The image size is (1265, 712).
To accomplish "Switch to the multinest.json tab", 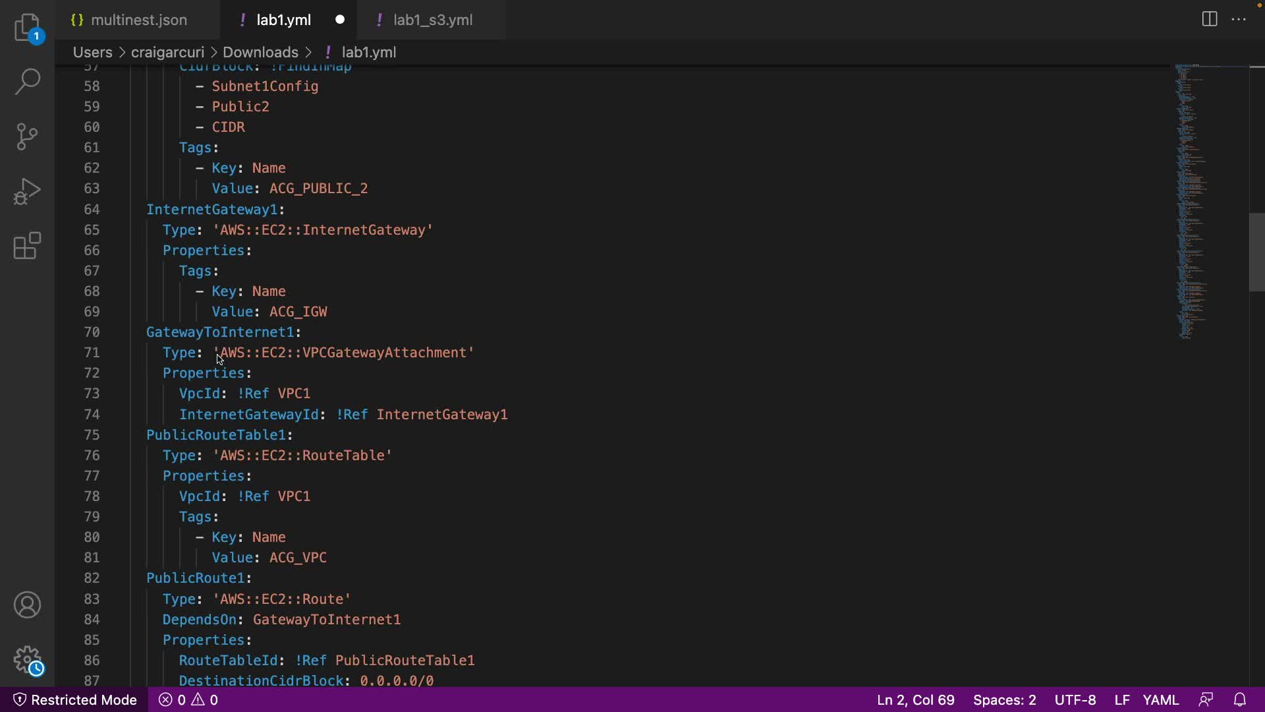I will coord(138,20).
